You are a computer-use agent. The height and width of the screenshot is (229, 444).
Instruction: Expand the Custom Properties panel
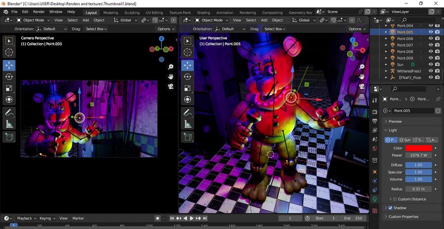coord(403,217)
